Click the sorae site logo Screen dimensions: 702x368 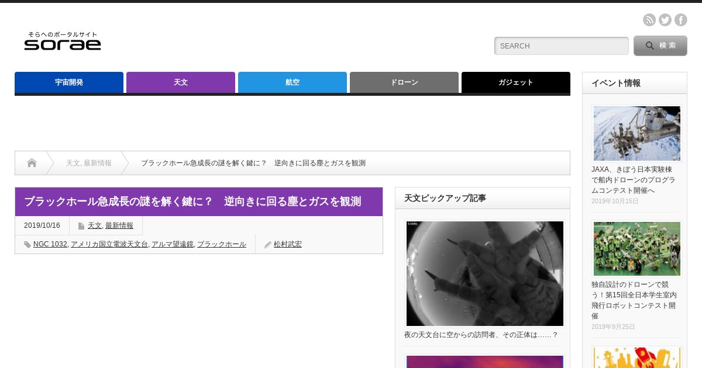tap(63, 41)
